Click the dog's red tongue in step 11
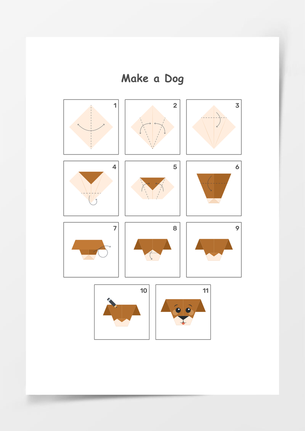The image size is (305, 431). point(183,323)
